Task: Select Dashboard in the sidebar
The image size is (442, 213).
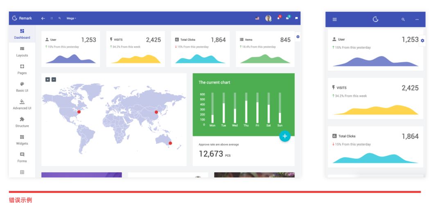Action: 22,34
